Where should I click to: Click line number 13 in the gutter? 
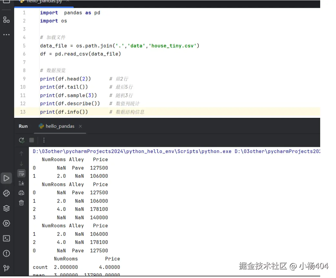coord(23,112)
